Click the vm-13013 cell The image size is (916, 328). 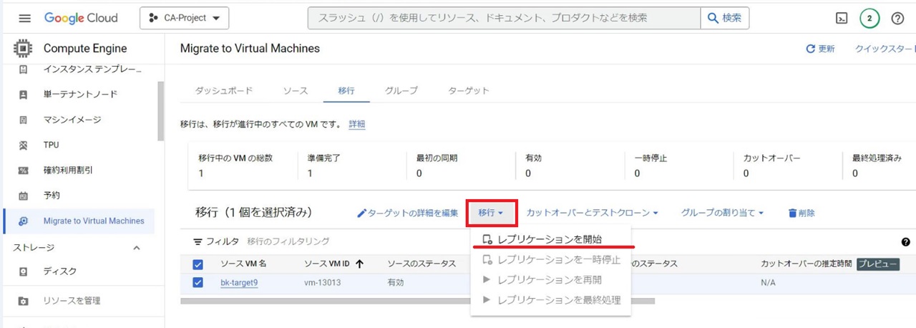coord(322,283)
